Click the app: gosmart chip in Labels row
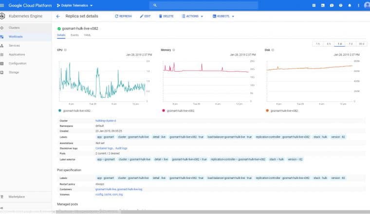The width and height of the screenshot is (370, 214). 106,137
